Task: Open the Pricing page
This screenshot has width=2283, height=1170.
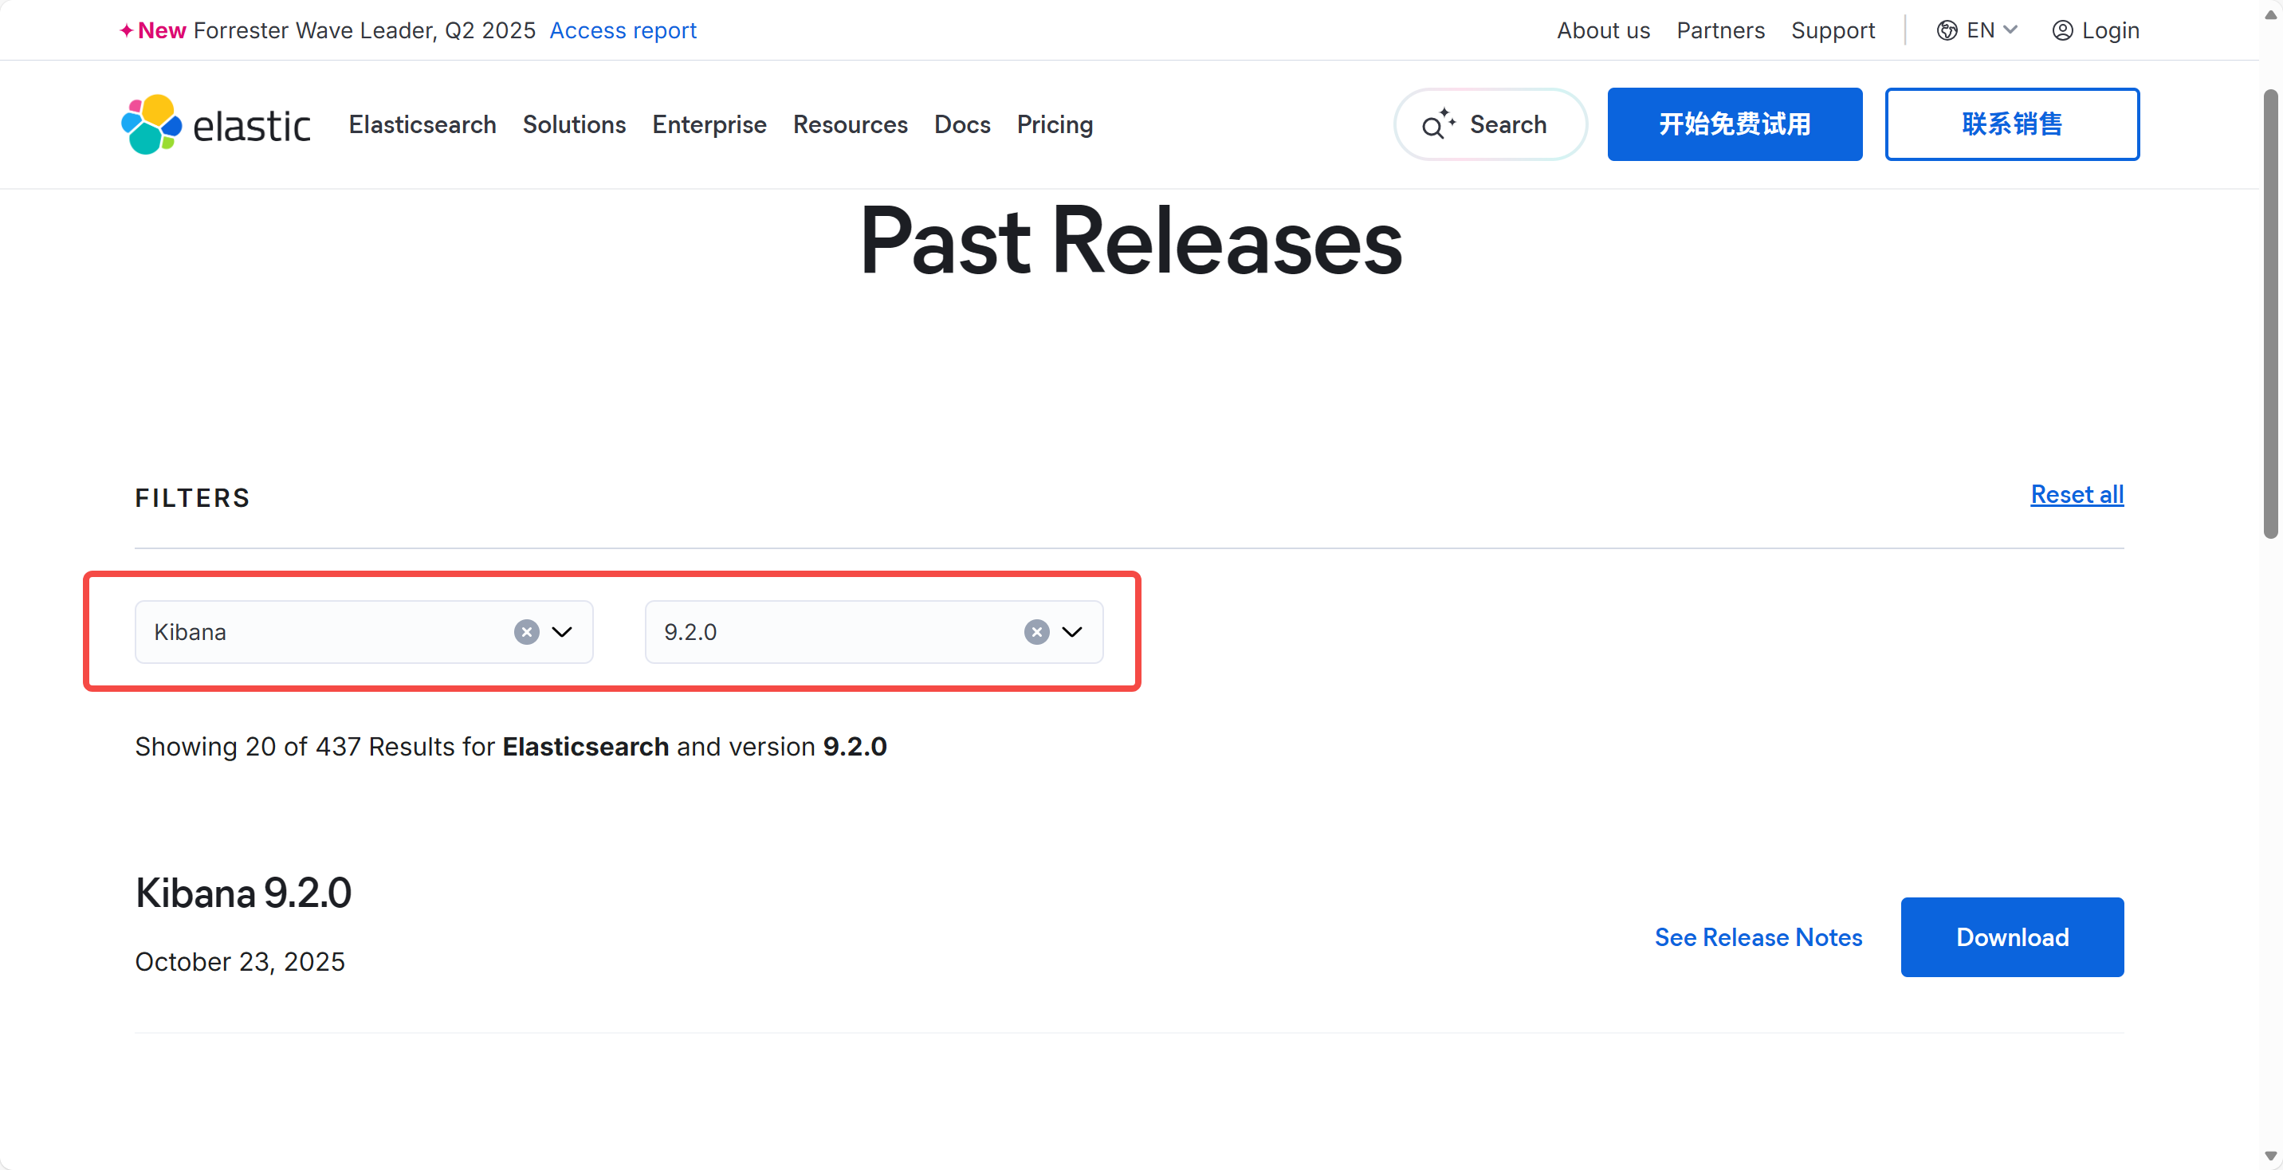Action: pyautogui.click(x=1054, y=125)
